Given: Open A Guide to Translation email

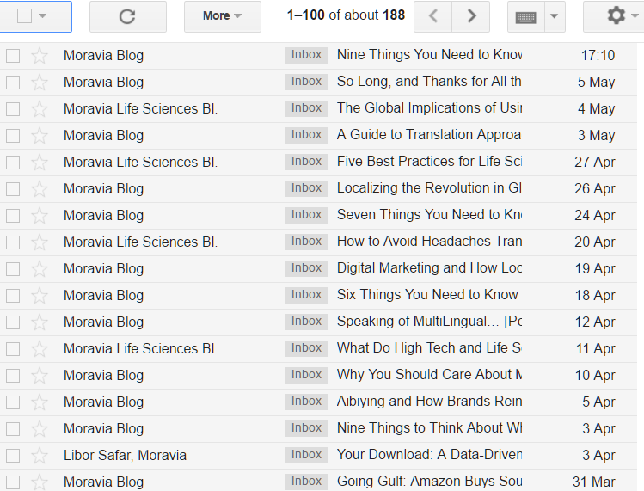Looking at the screenshot, I should [x=429, y=135].
